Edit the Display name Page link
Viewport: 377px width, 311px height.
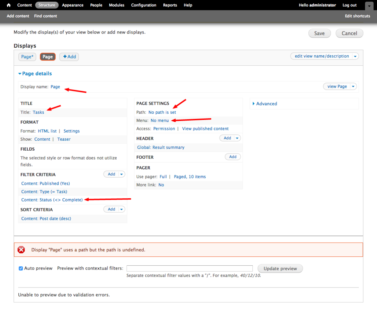(55, 87)
